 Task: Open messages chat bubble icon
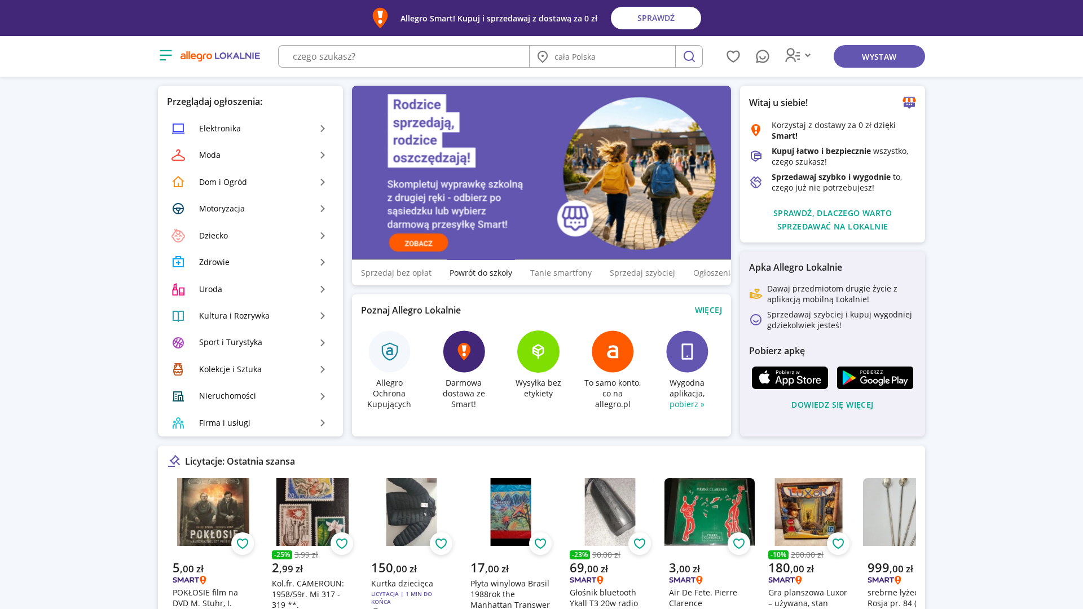[x=763, y=56]
